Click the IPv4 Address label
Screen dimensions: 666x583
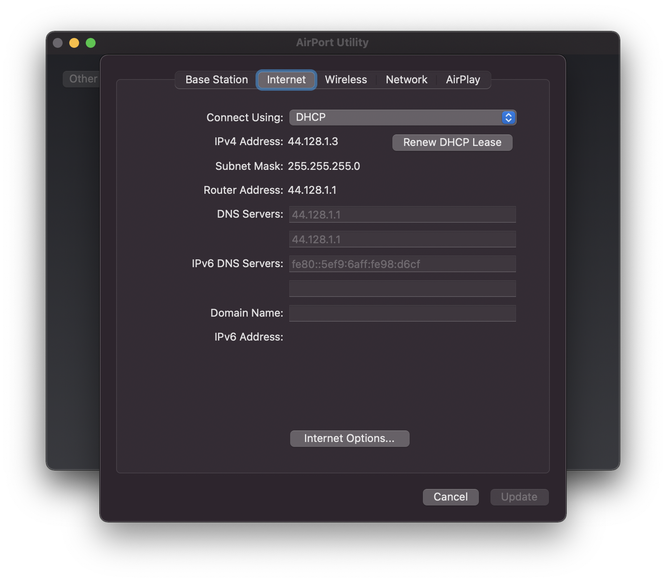click(249, 141)
